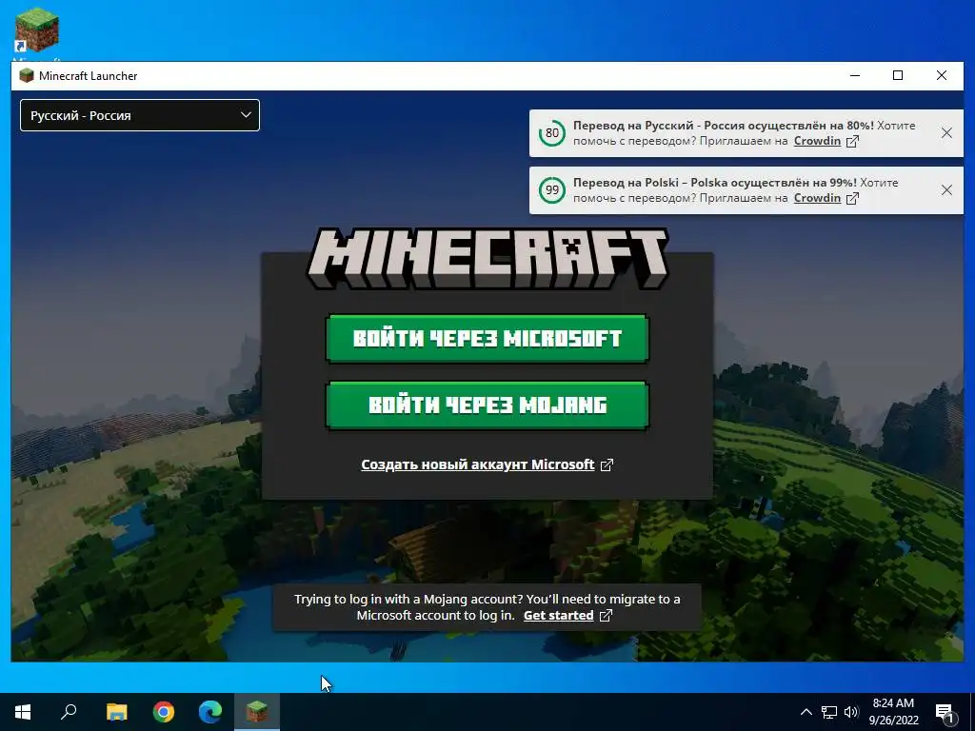The image size is (975, 731).
Task: Dismiss the Russian 80% translation notification
Action: coord(946,133)
